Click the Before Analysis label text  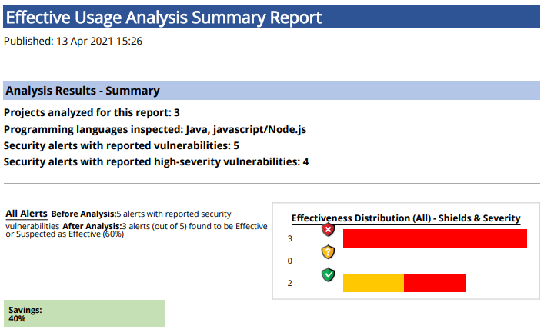83,214
